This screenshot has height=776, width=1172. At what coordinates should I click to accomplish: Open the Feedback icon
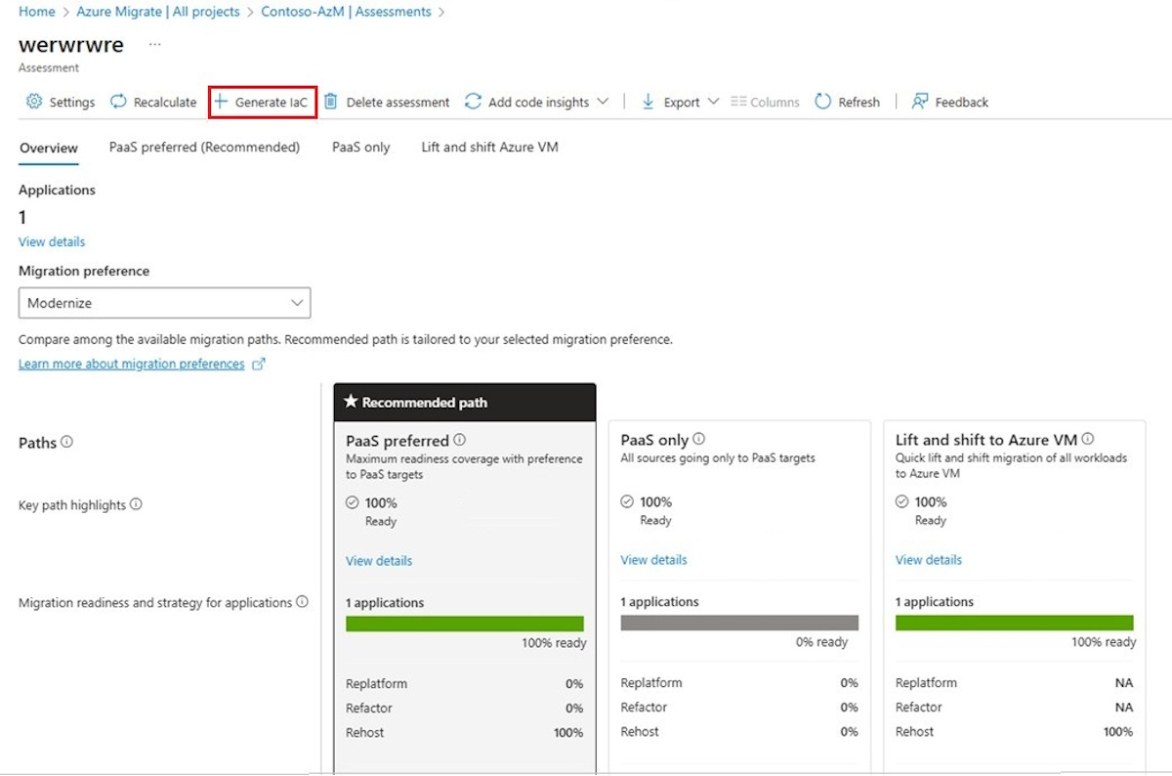919,102
